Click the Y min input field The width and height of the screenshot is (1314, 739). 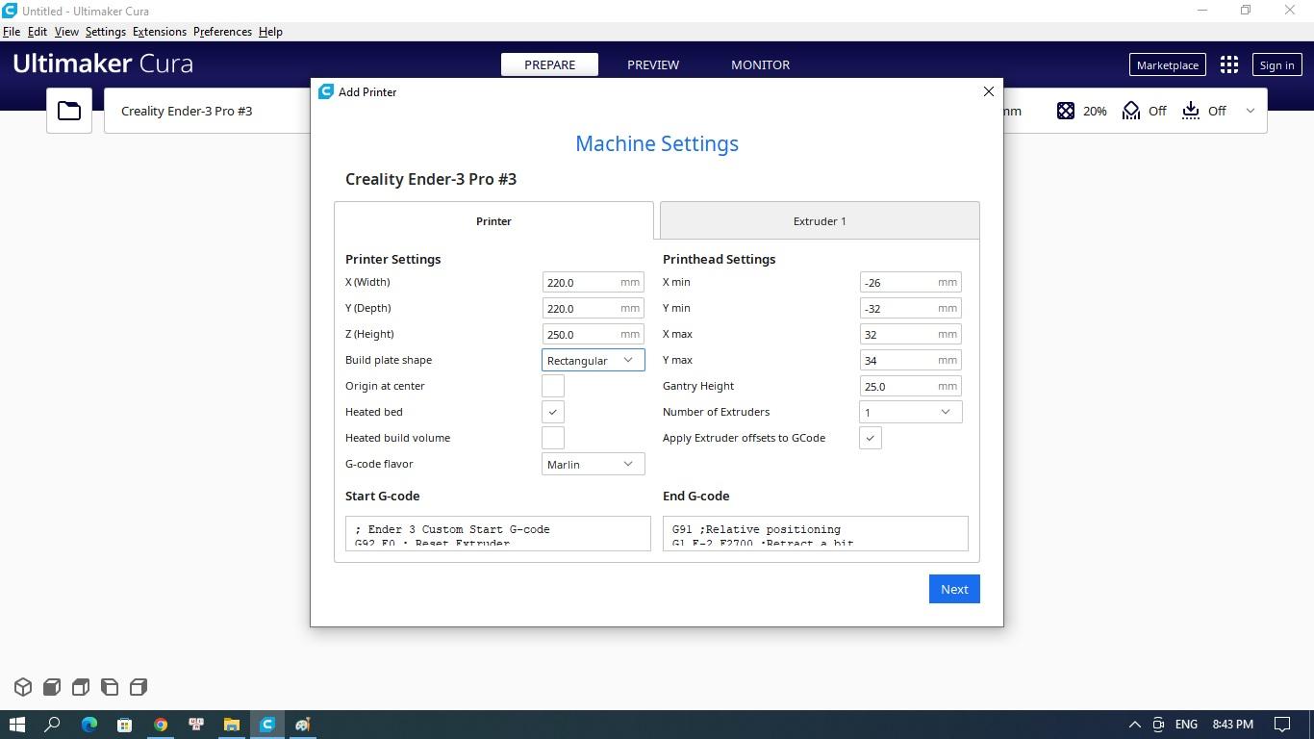pyautogui.click(x=910, y=308)
